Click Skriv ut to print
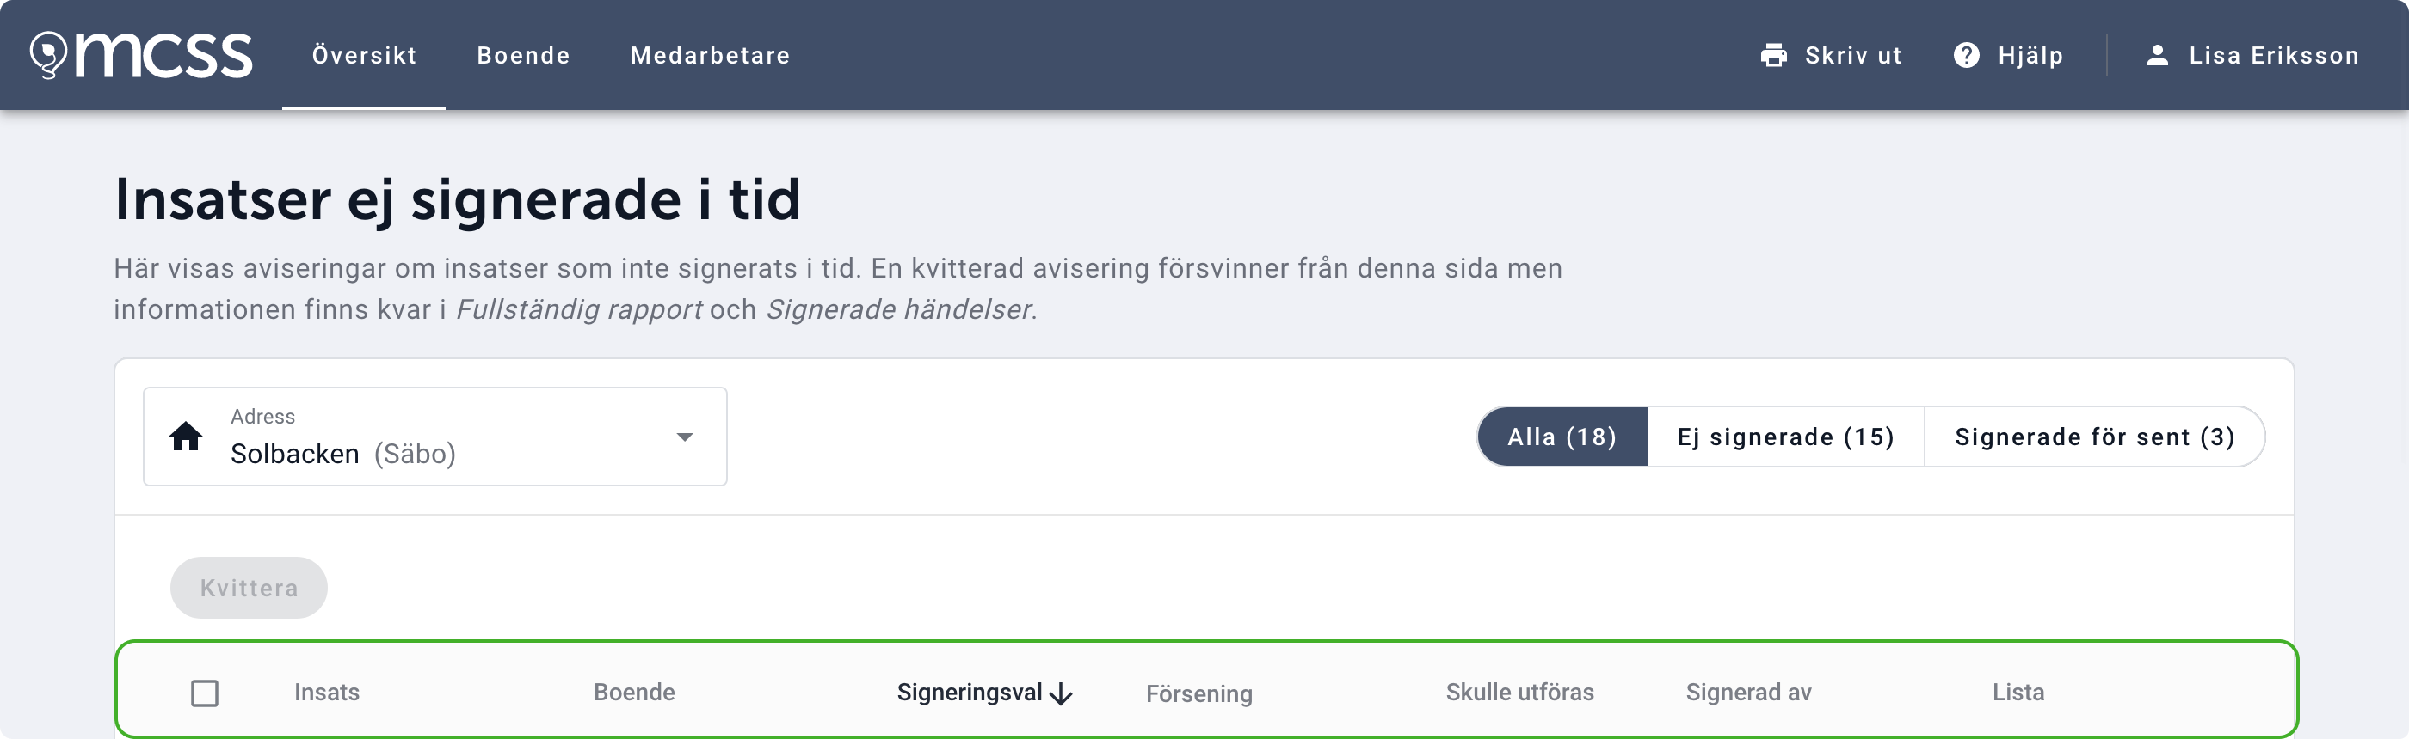Screen dimensions: 2409x739 [x=1851, y=55]
